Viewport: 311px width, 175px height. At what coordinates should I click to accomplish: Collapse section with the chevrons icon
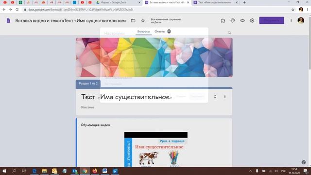tap(215, 96)
